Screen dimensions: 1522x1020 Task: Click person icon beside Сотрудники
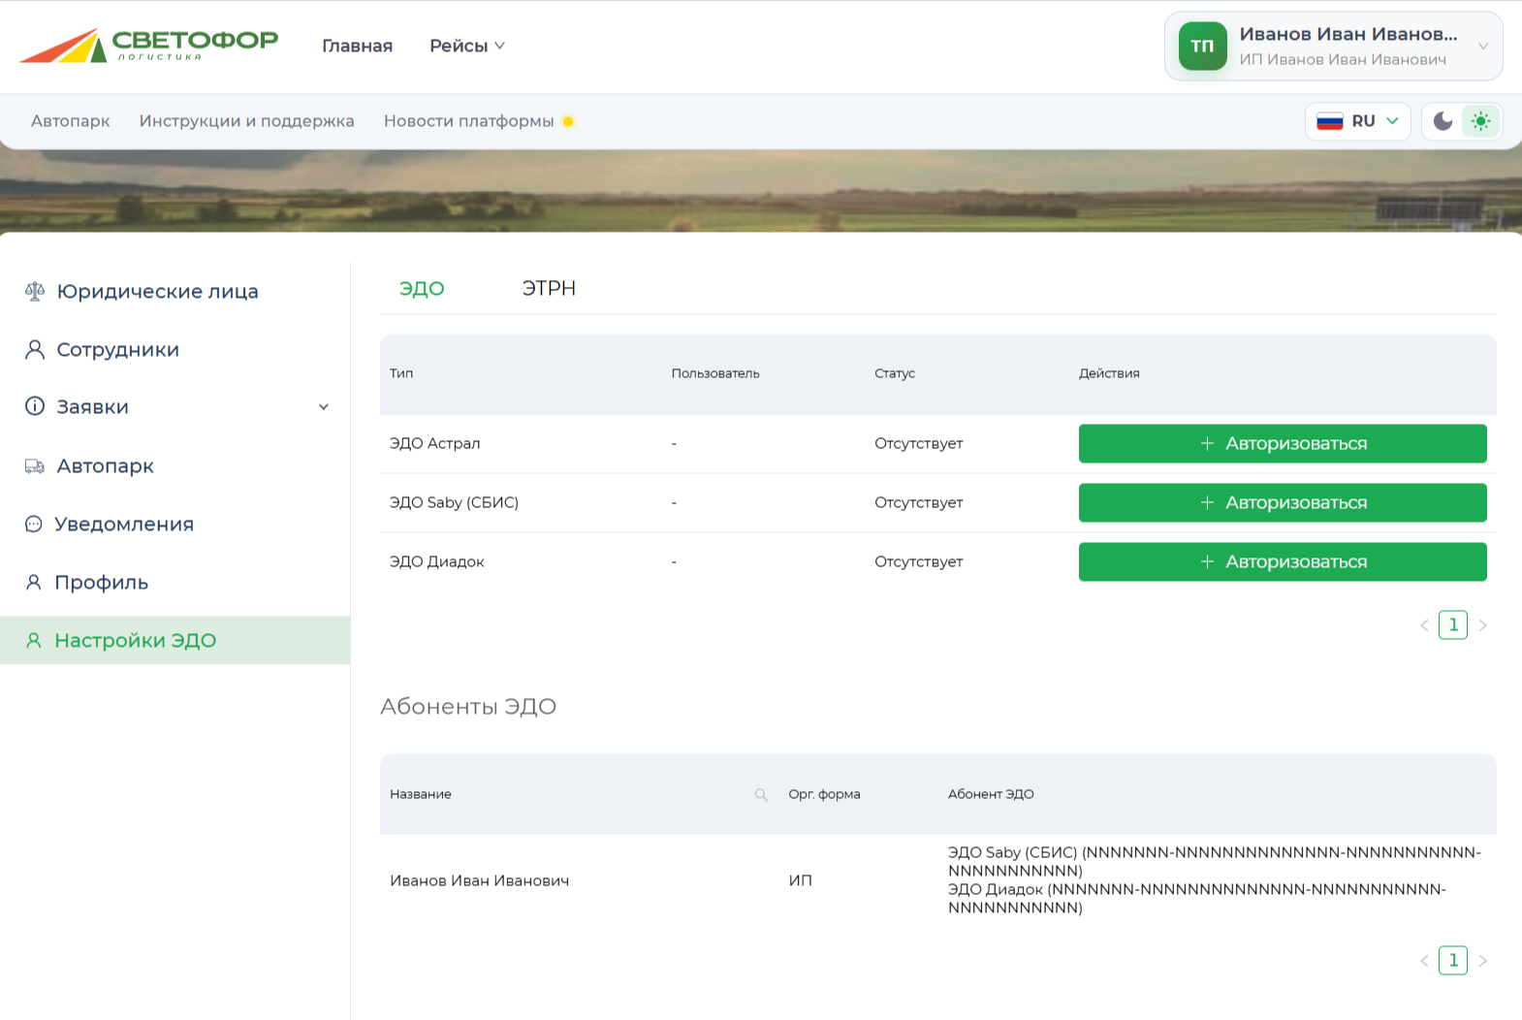[35, 349]
